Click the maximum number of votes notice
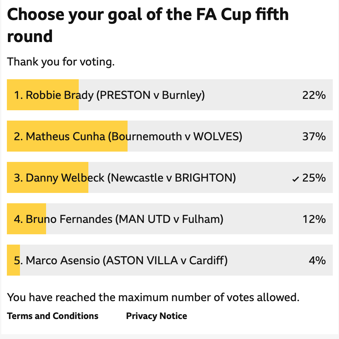This screenshot has height=339, width=339. pyautogui.click(x=153, y=297)
